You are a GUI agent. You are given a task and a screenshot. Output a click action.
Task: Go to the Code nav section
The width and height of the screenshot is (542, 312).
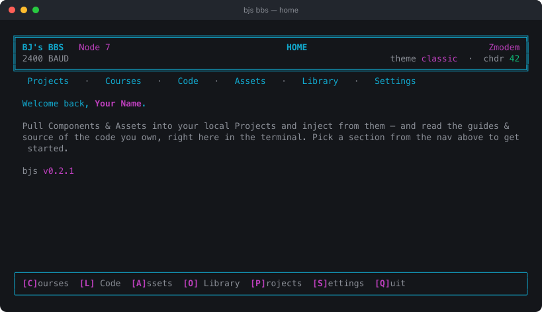click(x=188, y=81)
